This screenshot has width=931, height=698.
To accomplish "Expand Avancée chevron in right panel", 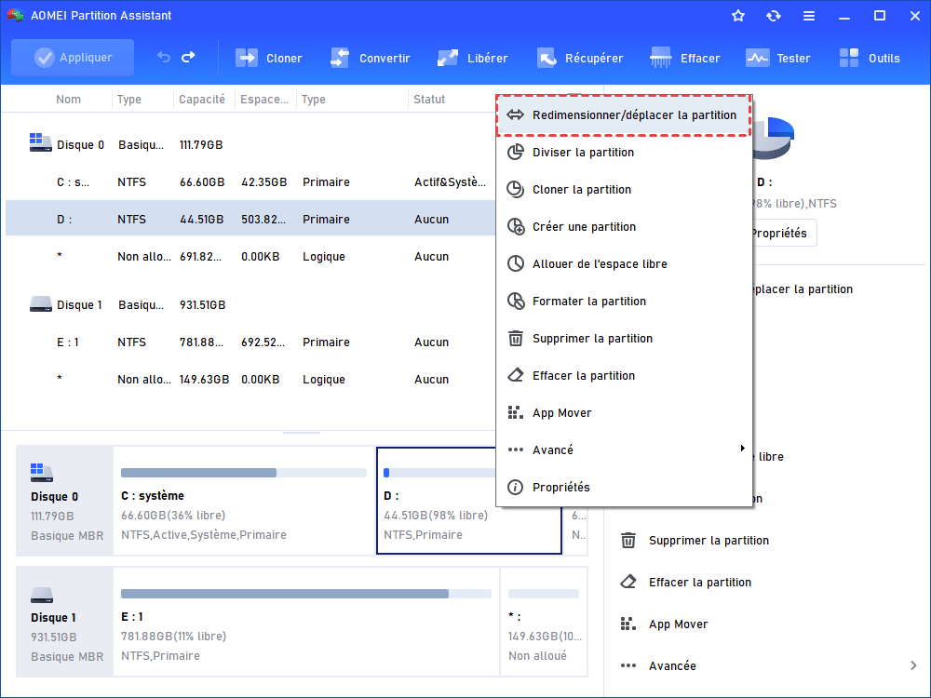I will pyautogui.click(x=914, y=666).
